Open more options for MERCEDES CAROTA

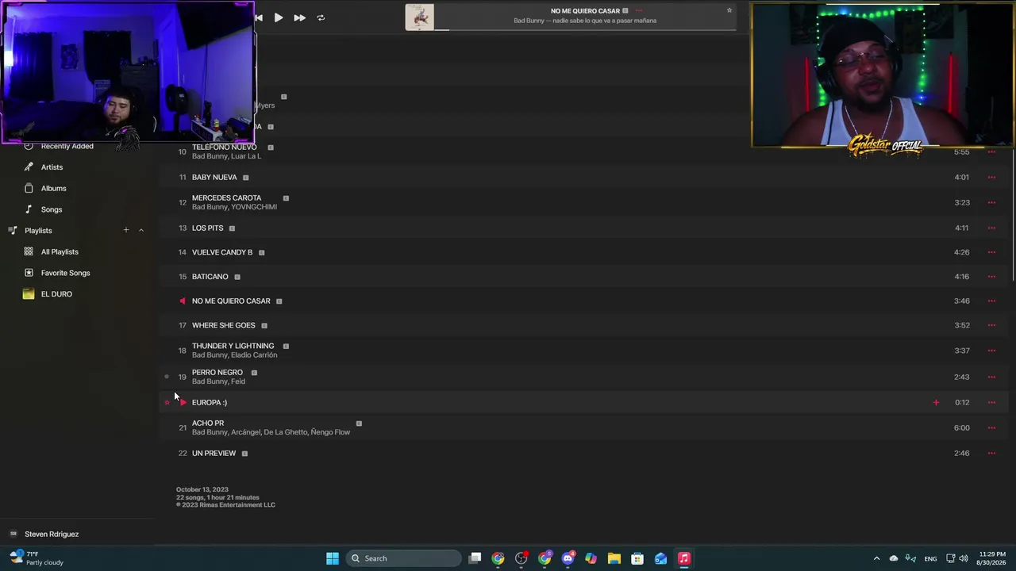click(x=991, y=202)
